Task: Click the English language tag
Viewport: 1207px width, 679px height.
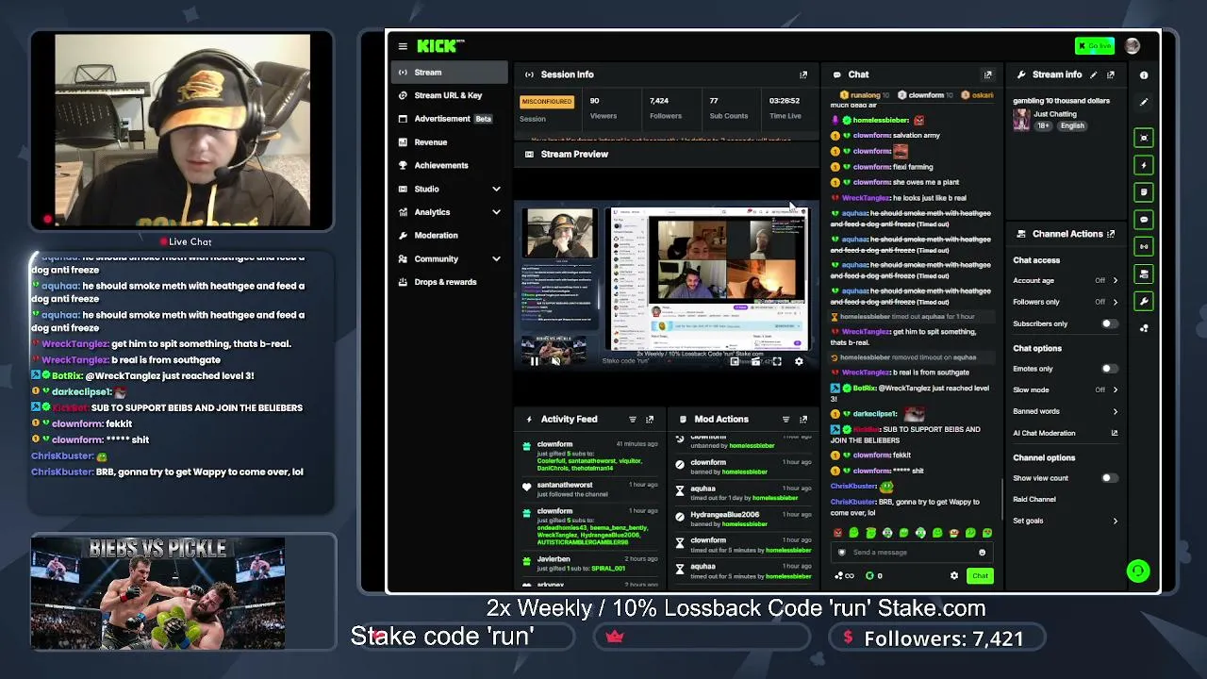Action: [1072, 125]
